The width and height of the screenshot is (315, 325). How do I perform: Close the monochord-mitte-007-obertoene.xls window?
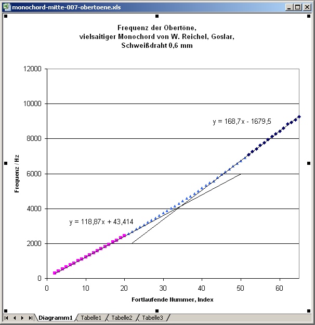(306, 7)
